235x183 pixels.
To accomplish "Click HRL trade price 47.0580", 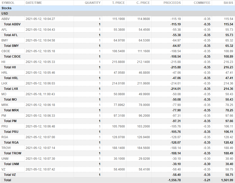I will (119, 73).
